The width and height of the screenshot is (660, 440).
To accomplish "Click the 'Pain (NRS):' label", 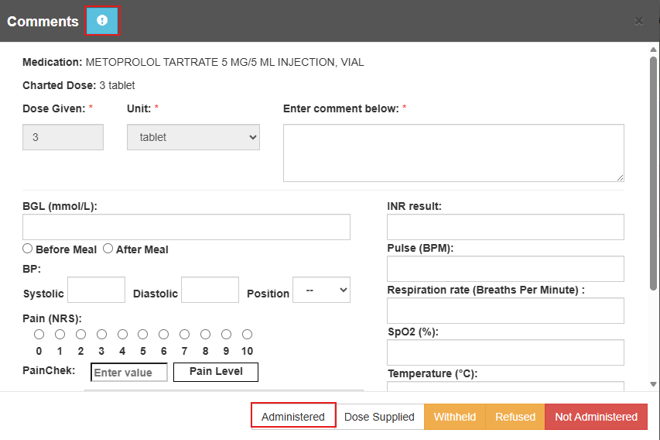I will pos(52,318).
